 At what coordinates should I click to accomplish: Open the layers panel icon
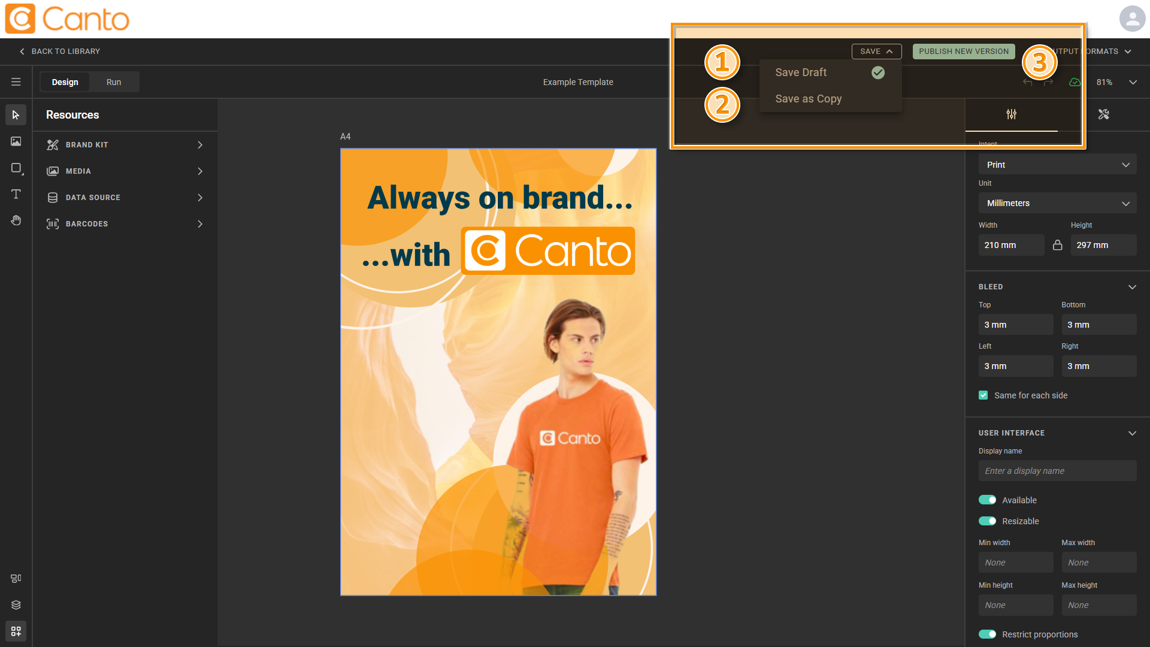tap(16, 605)
